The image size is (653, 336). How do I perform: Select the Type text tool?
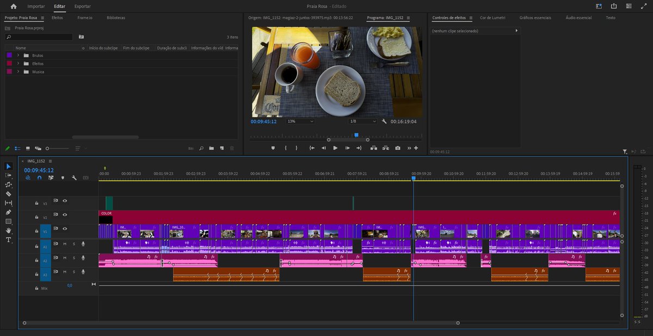point(8,240)
